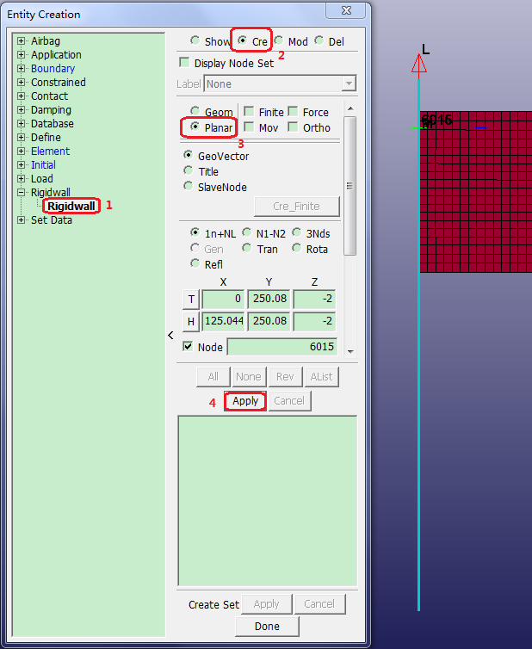Click the Create Set Apply button

tap(267, 604)
